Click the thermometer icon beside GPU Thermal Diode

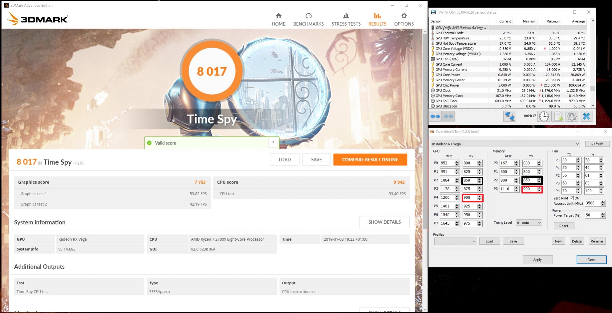433,33
